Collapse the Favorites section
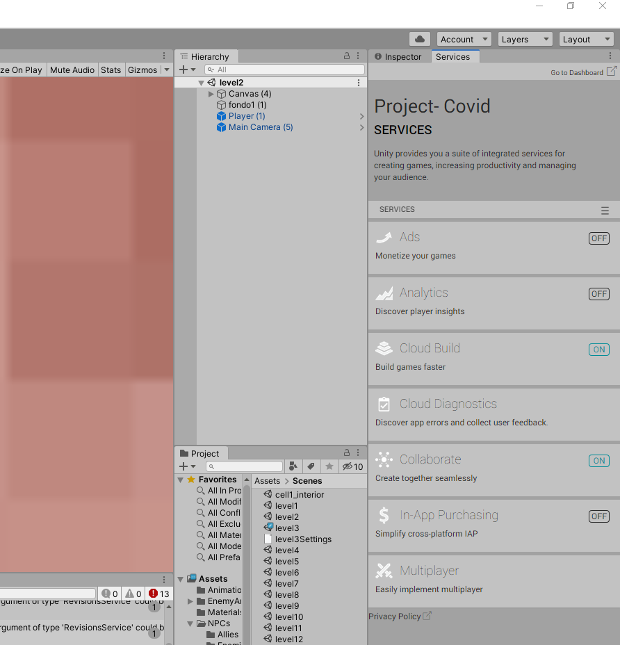The image size is (620, 645). click(180, 480)
